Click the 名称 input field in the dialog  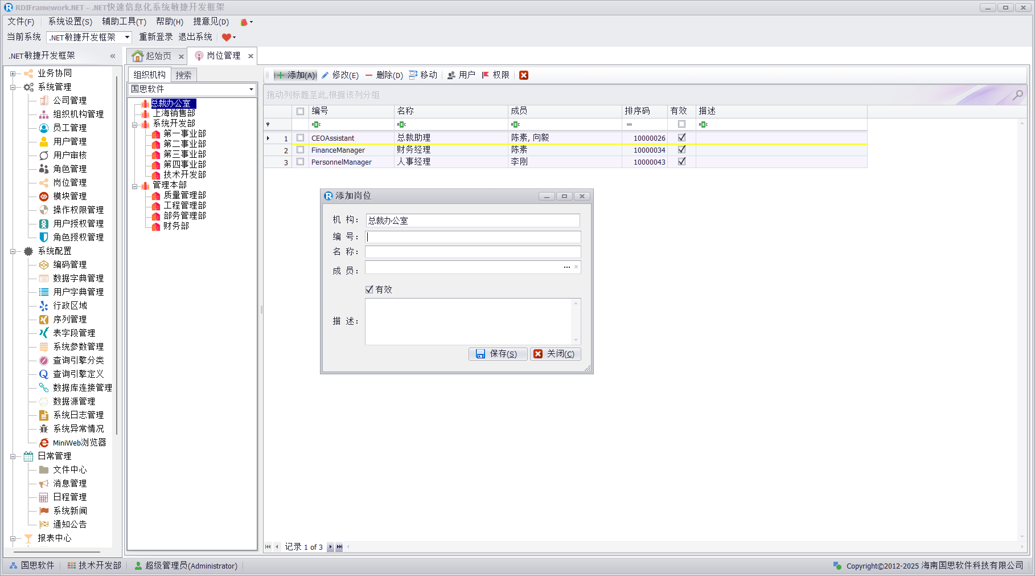point(473,252)
